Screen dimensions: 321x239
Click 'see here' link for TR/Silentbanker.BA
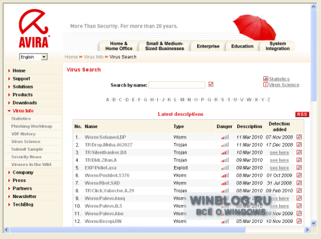click(279, 152)
